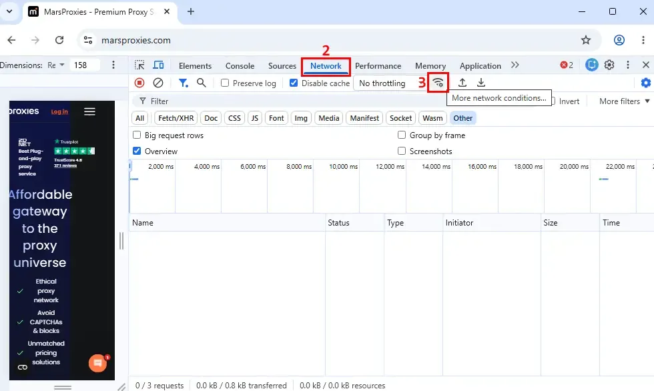Switch to Elements tab
The width and height of the screenshot is (654, 391).
point(195,65)
